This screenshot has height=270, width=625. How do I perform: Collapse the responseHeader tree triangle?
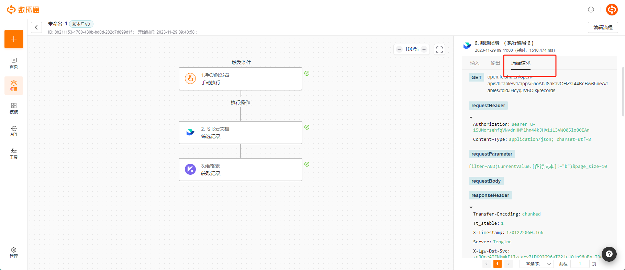tap(471, 207)
